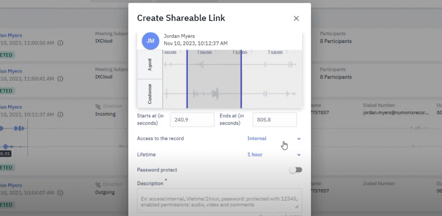The height and width of the screenshot is (216, 442).
Task: Click the Outgoing call direction phone icon
Action: coord(98,185)
